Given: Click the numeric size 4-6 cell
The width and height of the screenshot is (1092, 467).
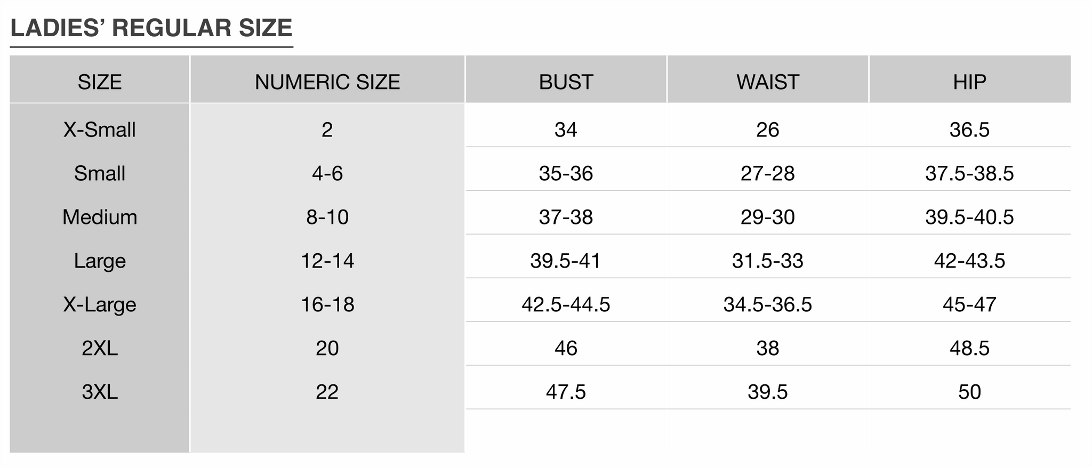Looking at the screenshot, I should pos(327,173).
